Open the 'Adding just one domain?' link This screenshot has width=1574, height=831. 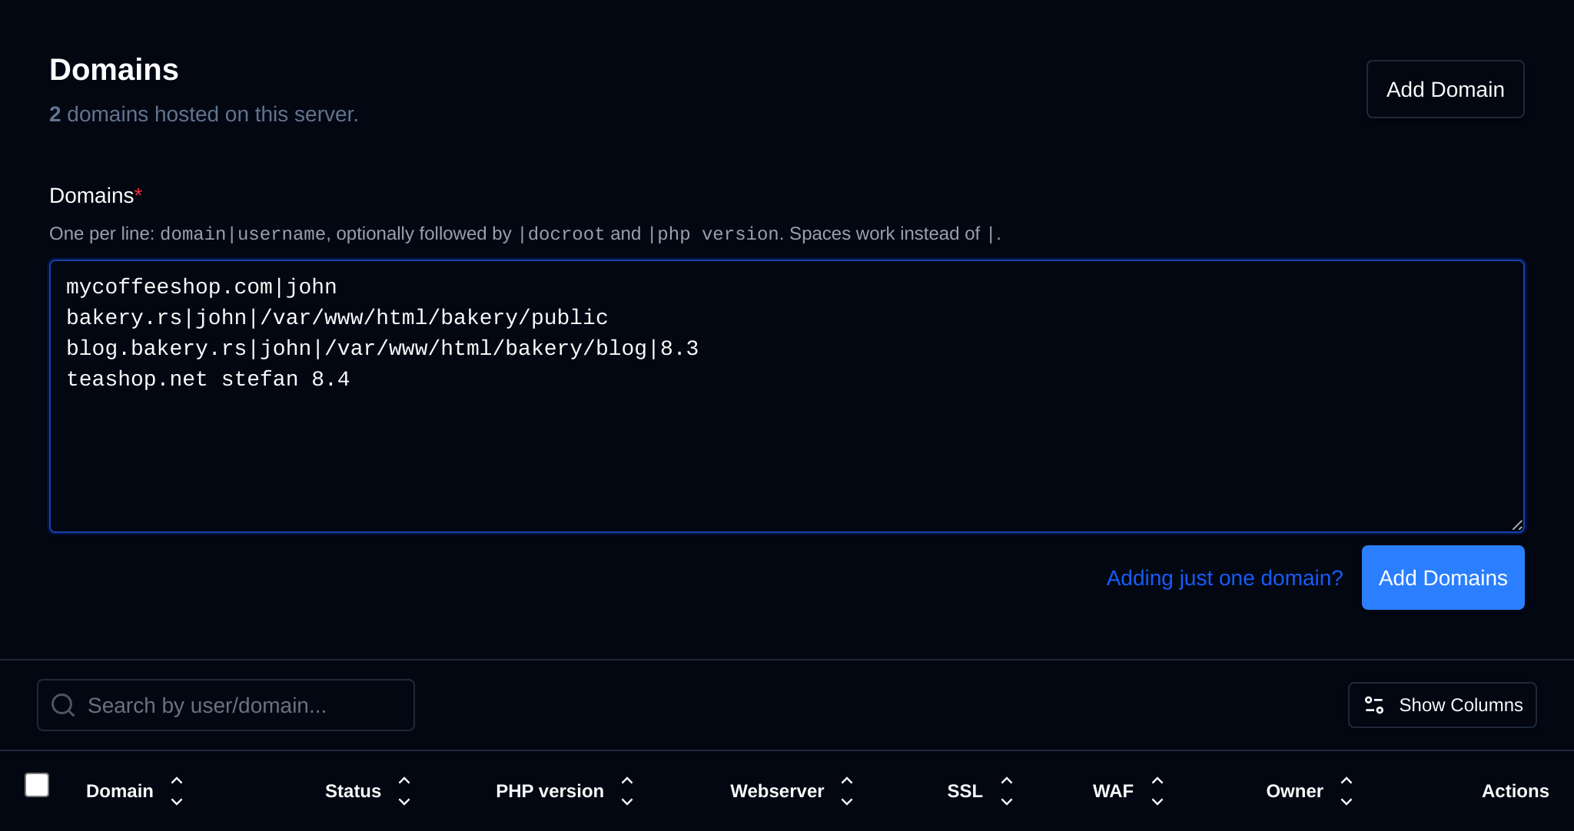(1224, 578)
